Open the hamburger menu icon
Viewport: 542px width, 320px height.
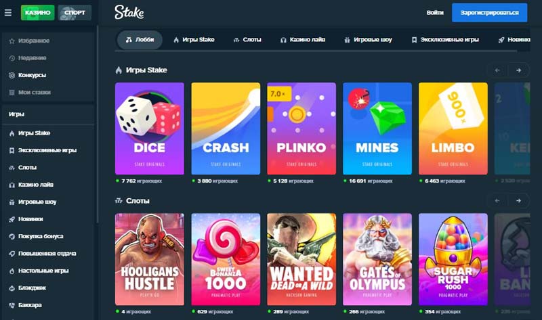[8, 12]
